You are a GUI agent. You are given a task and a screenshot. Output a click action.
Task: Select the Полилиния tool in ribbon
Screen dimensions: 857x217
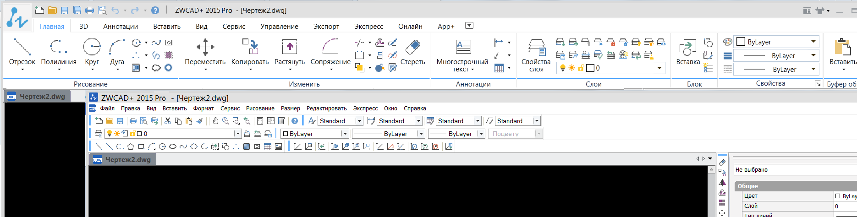point(59,52)
